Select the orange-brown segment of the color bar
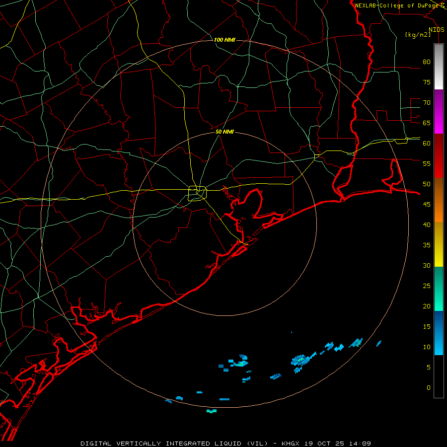This screenshot has width=447, height=447. pos(439,200)
